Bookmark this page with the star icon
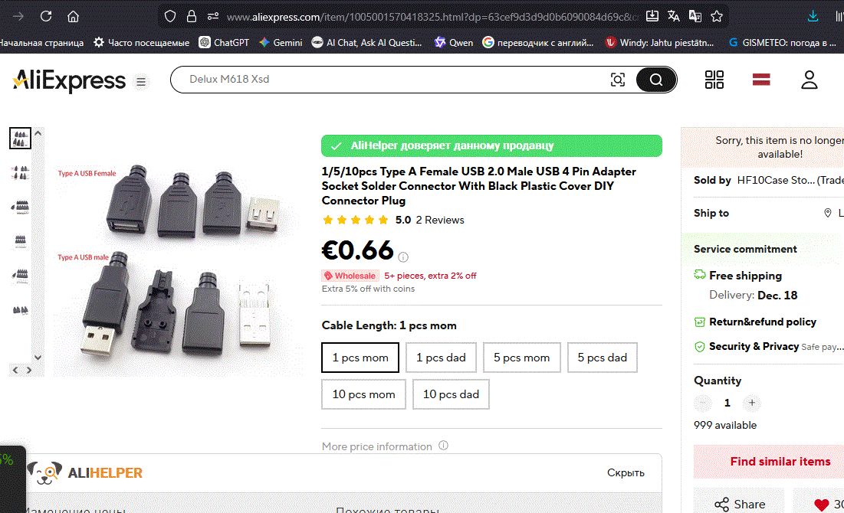The height and width of the screenshot is (513, 844). 717,16
